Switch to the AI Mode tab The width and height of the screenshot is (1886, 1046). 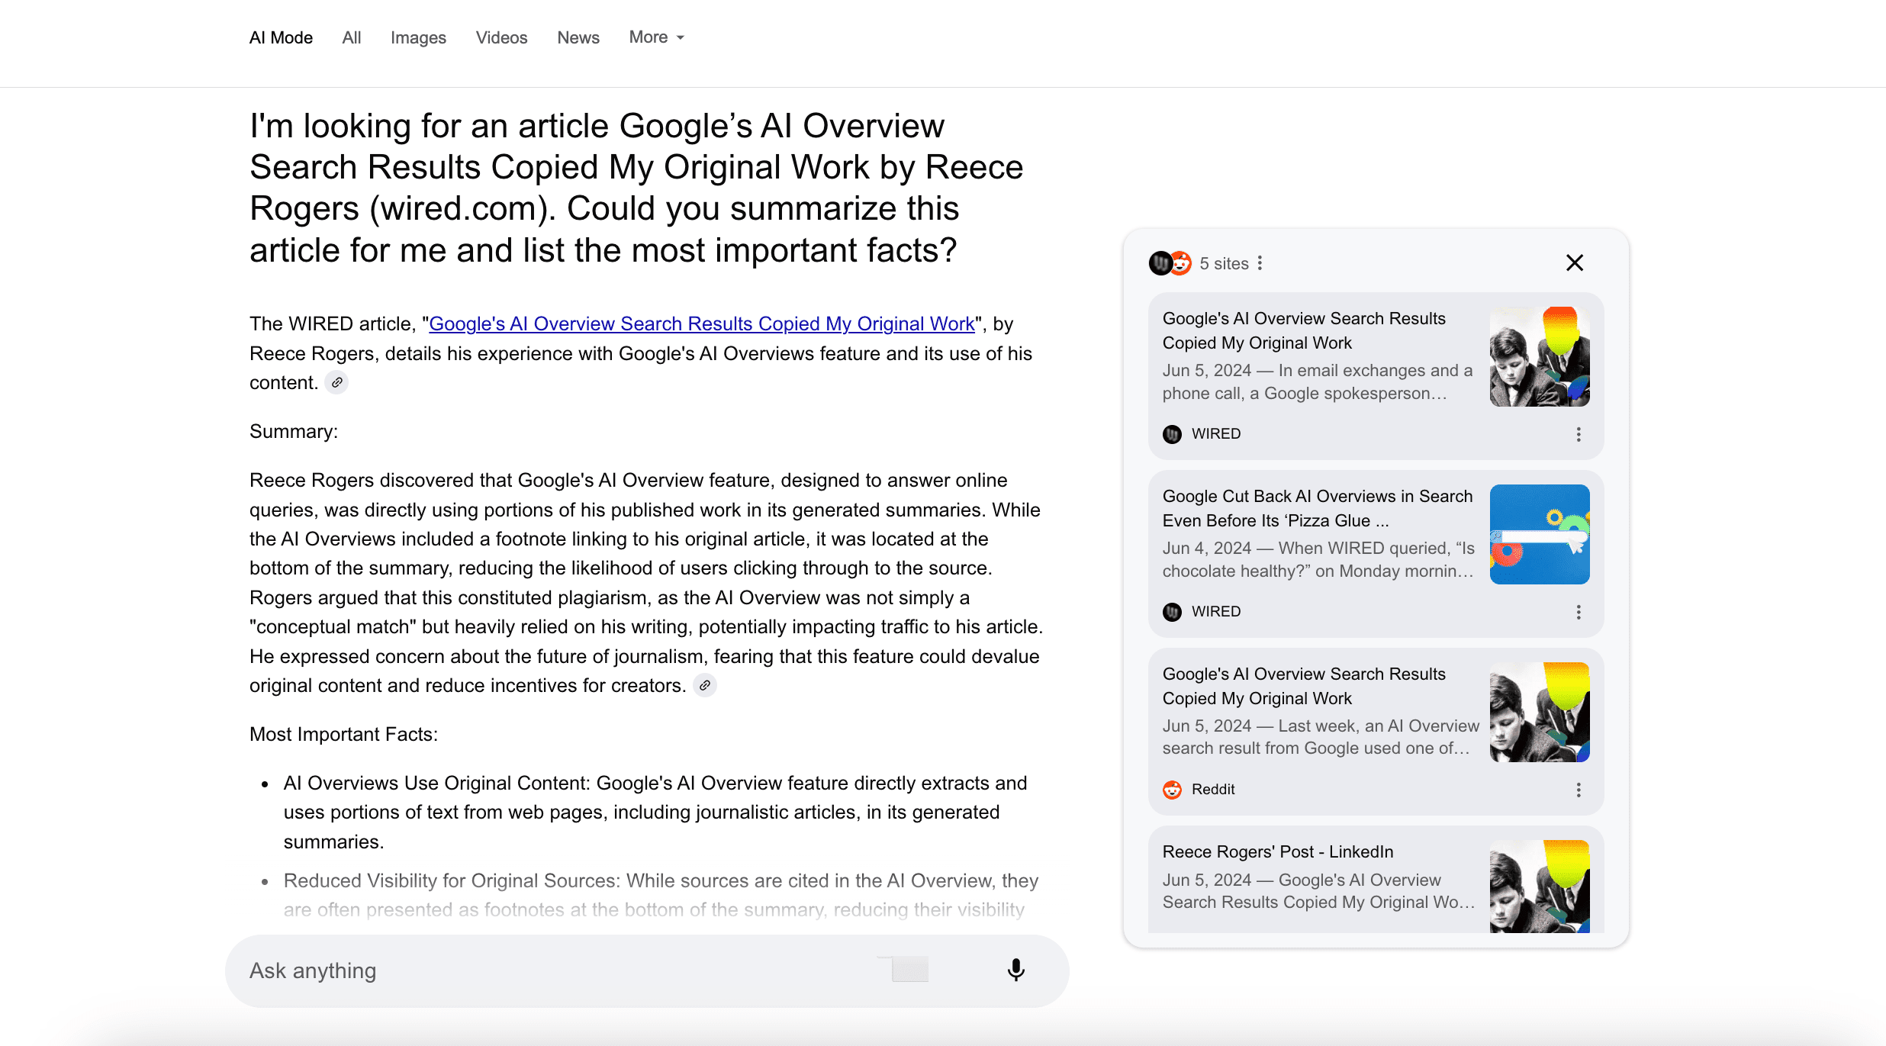(x=281, y=37)
